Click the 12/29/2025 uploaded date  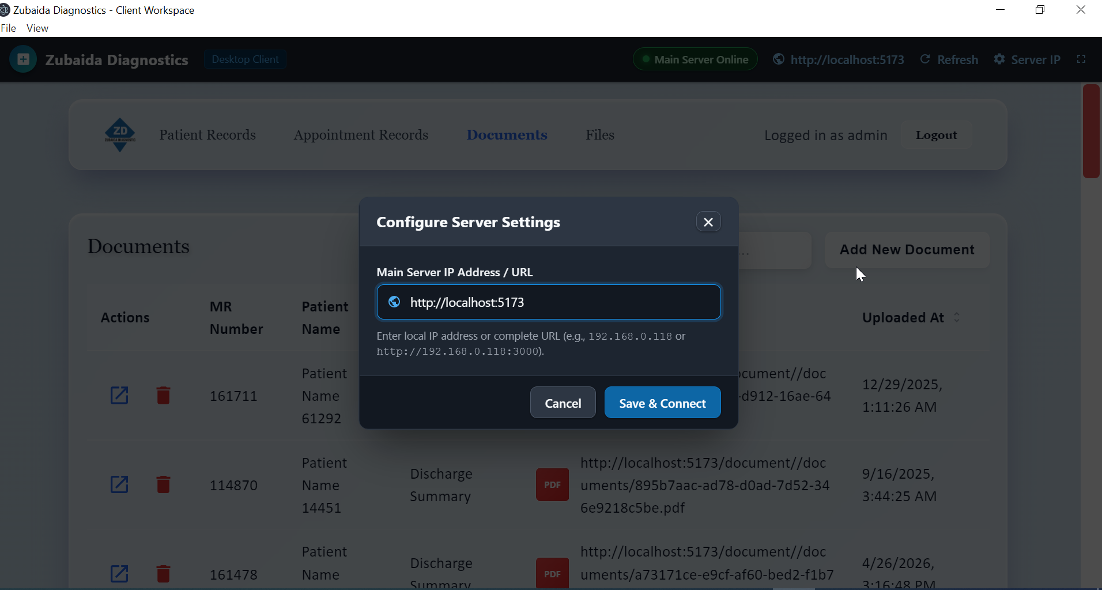[x=902, y=396]
